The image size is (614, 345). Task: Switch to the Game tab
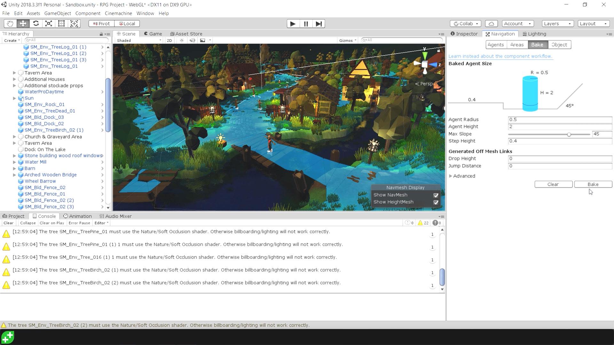click(x=153, y=34)
